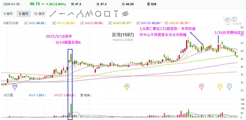Uncheck the MA10 moving average checkbox
This screenshot has width=246, height=120.
tap(54, 23)
